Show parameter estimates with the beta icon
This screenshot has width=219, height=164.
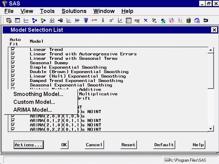103,20
